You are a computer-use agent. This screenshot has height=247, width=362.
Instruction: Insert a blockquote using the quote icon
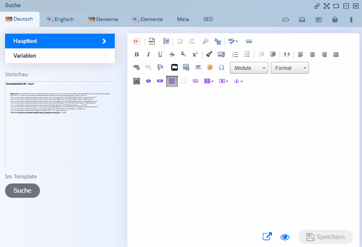tap(287, 54)
